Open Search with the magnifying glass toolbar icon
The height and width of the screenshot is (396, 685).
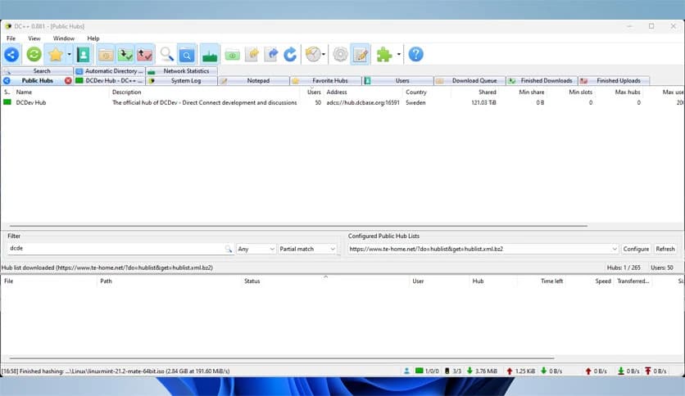(166, 55)
